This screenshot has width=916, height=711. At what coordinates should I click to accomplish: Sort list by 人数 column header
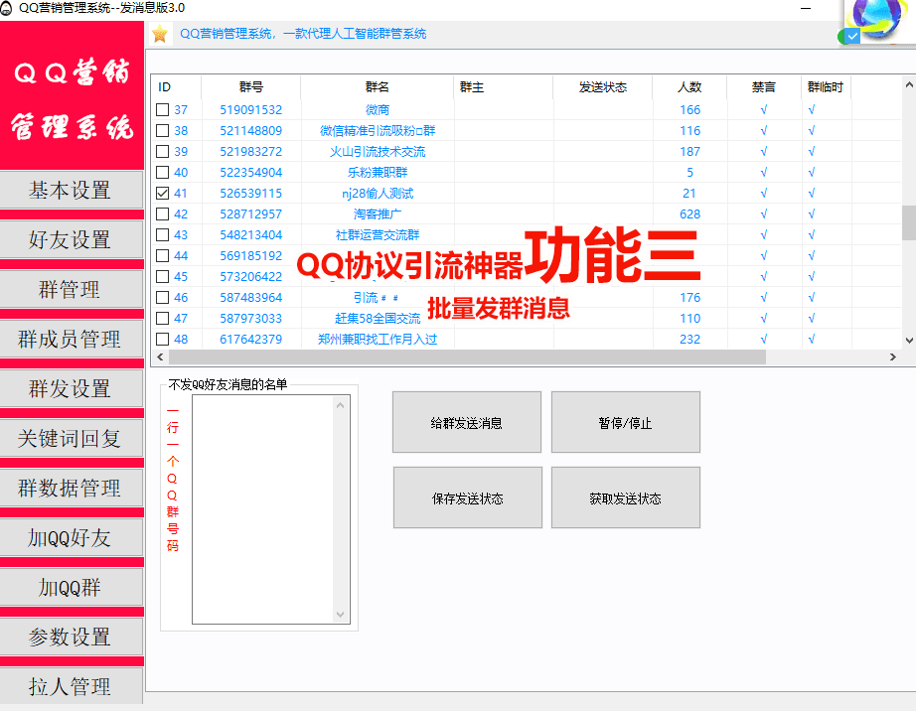coord(689,87)
